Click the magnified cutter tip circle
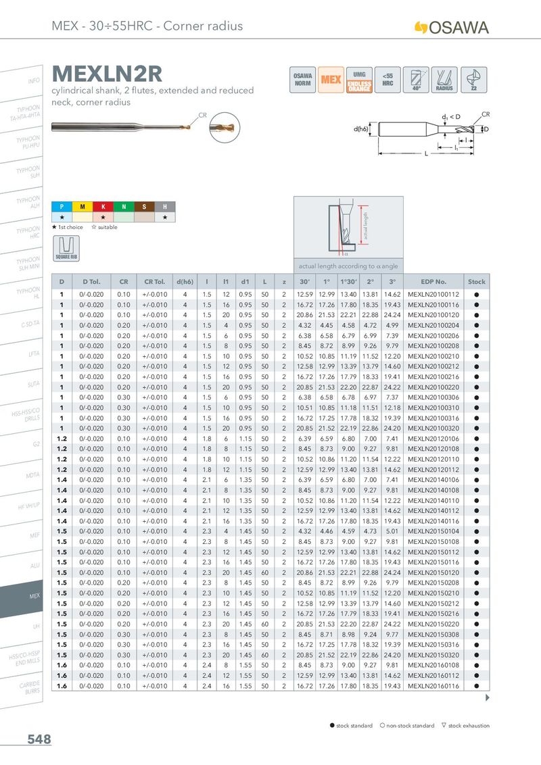This screenshot has width=541, height=765. [x=225, y=128]
